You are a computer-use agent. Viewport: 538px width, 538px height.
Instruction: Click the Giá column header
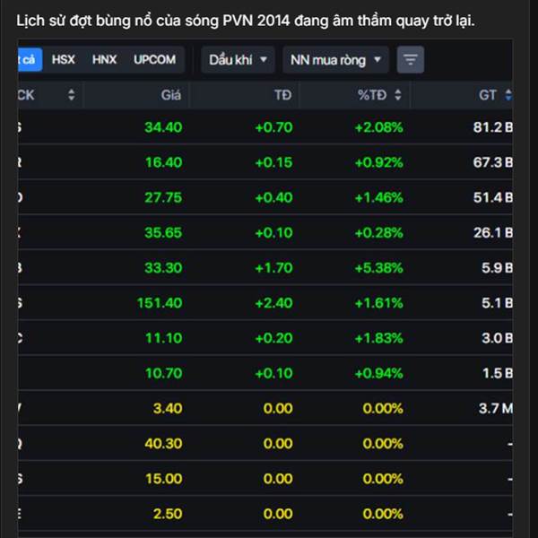(171, 95)
